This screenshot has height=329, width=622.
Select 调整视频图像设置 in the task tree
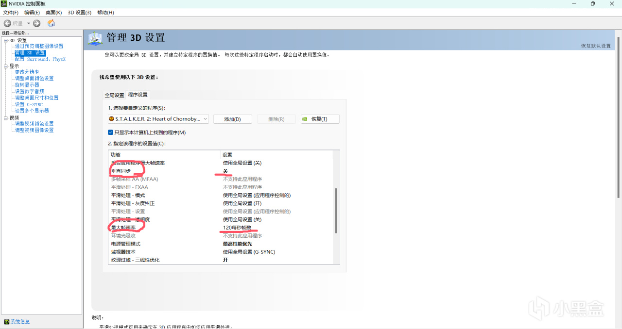click(x=34, y=130)
